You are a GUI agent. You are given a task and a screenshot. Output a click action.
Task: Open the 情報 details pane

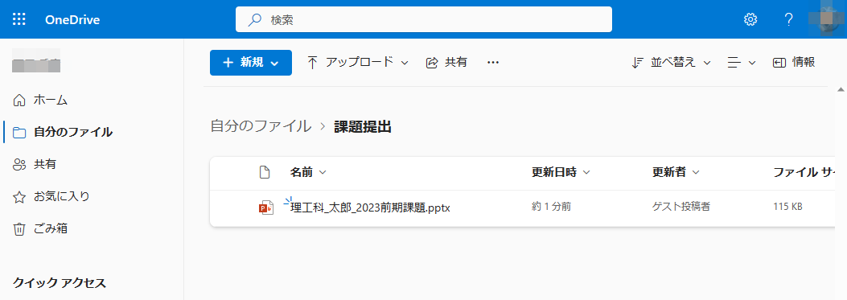tap(794, 62)
